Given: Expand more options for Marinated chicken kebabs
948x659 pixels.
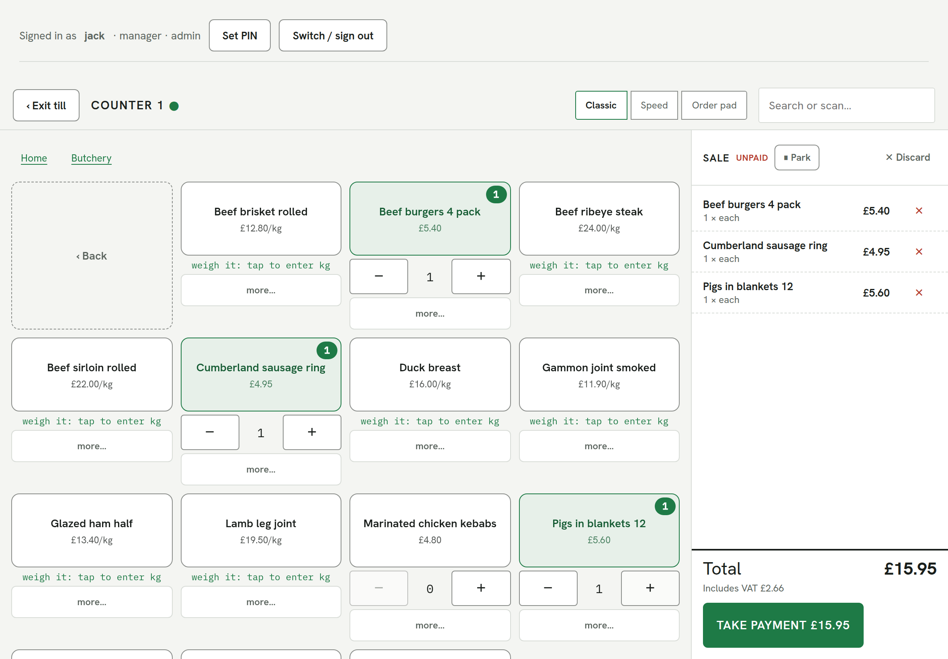Looking at the screenshot, I should (x=430, y=625).
